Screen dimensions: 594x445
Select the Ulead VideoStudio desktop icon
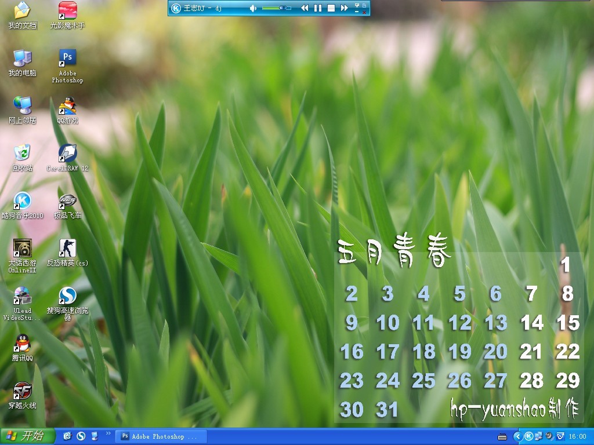tap(22, 296)
